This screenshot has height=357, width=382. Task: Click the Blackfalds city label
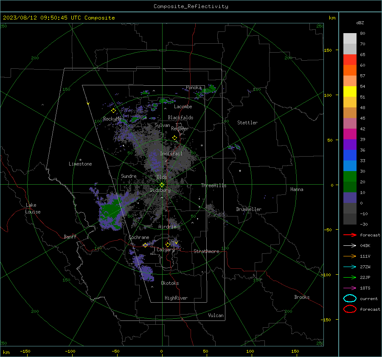[x=180, y=118]
